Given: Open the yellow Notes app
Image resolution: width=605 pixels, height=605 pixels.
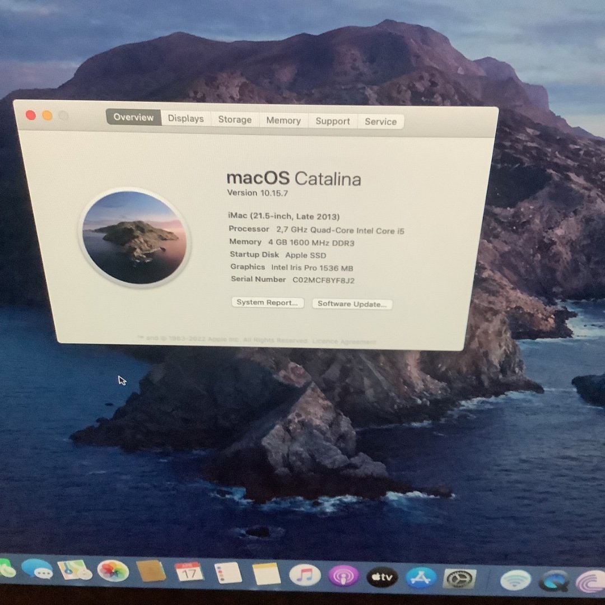Looking at the screenshot, I should point(266,574).
